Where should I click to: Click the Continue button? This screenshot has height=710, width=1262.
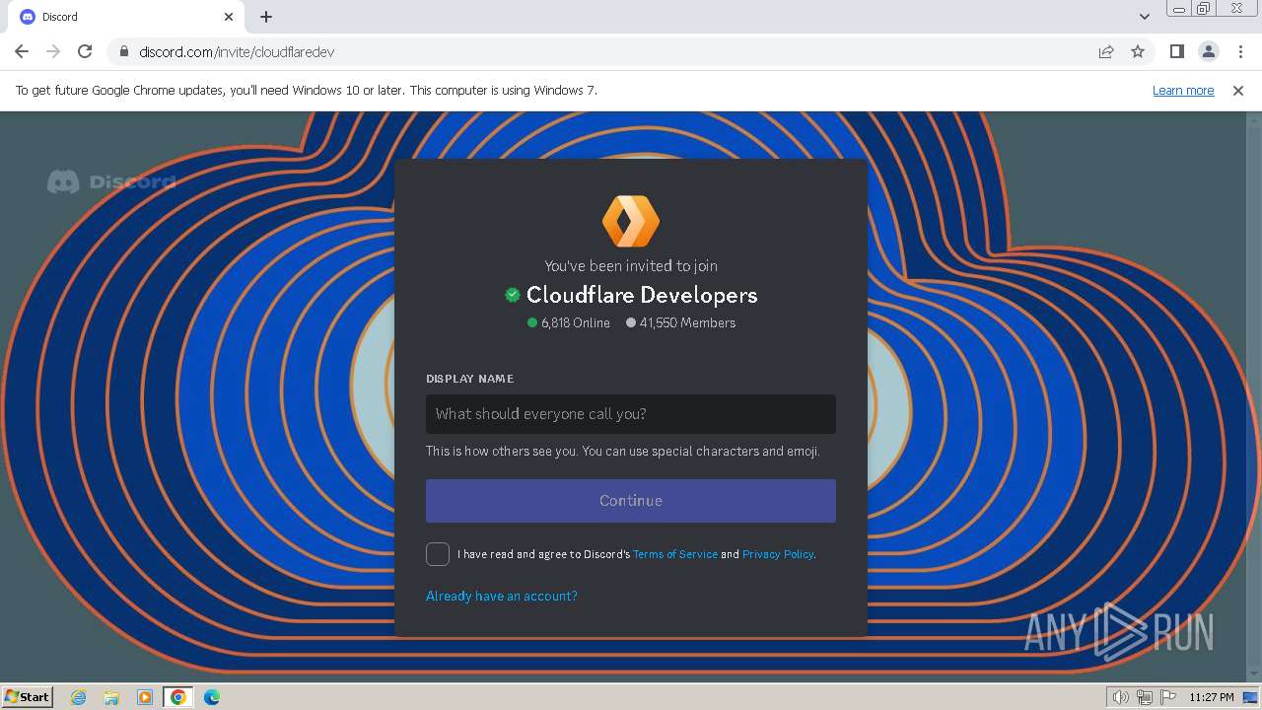(x=631, y=501)
